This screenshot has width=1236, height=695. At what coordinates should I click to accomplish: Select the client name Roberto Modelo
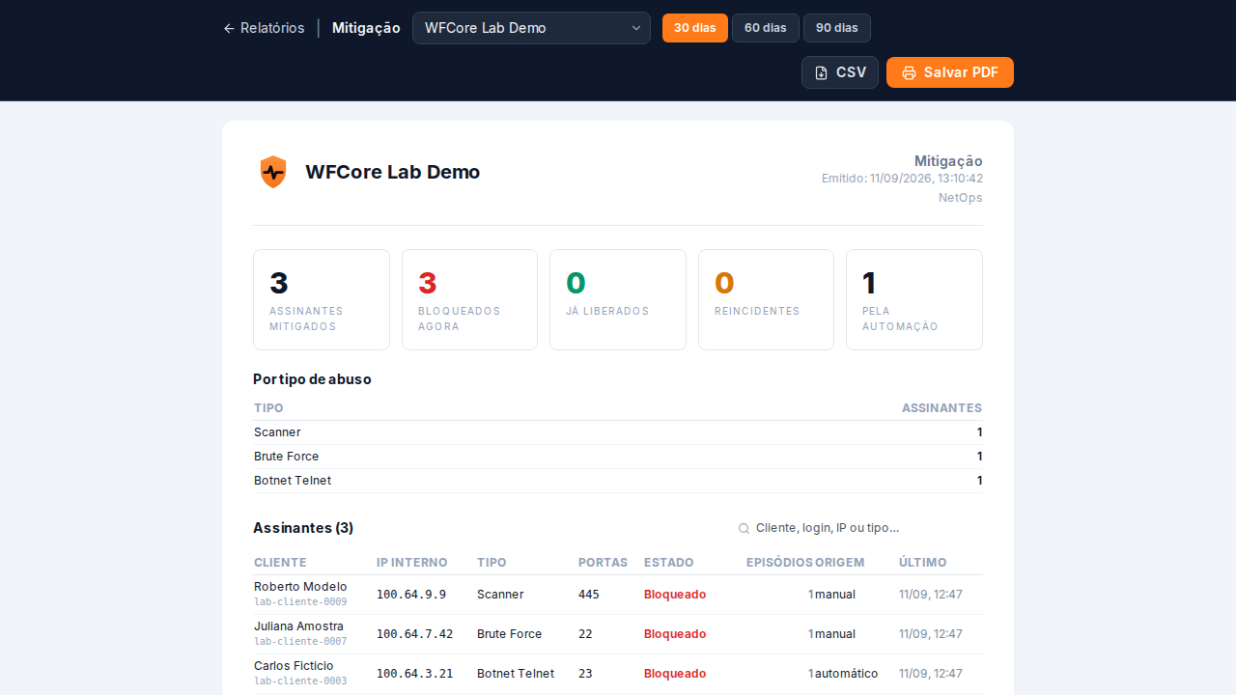tap(300, 586)
